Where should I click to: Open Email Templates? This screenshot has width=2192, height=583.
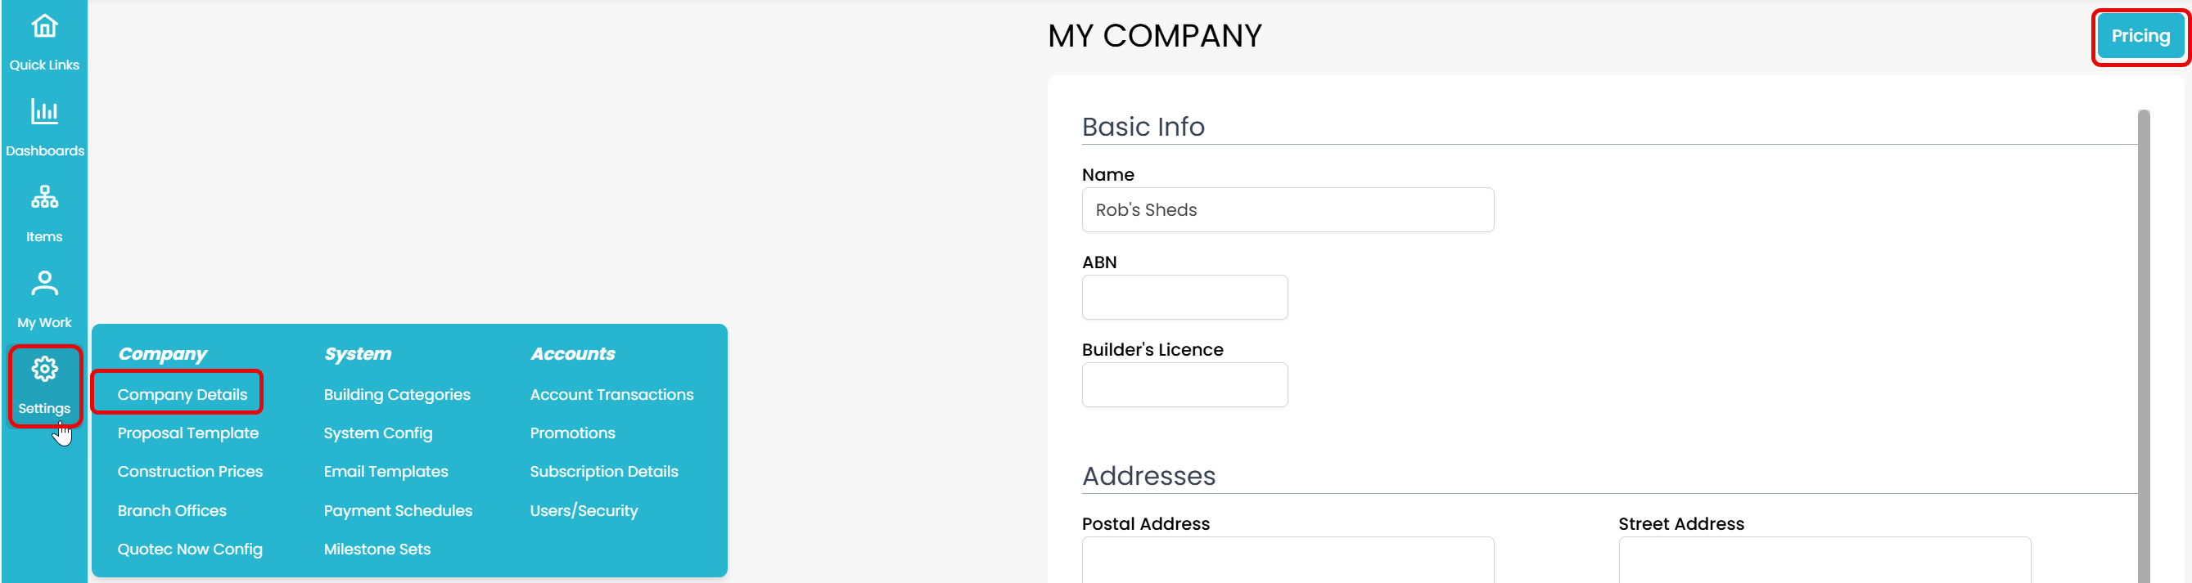[386, 472]
